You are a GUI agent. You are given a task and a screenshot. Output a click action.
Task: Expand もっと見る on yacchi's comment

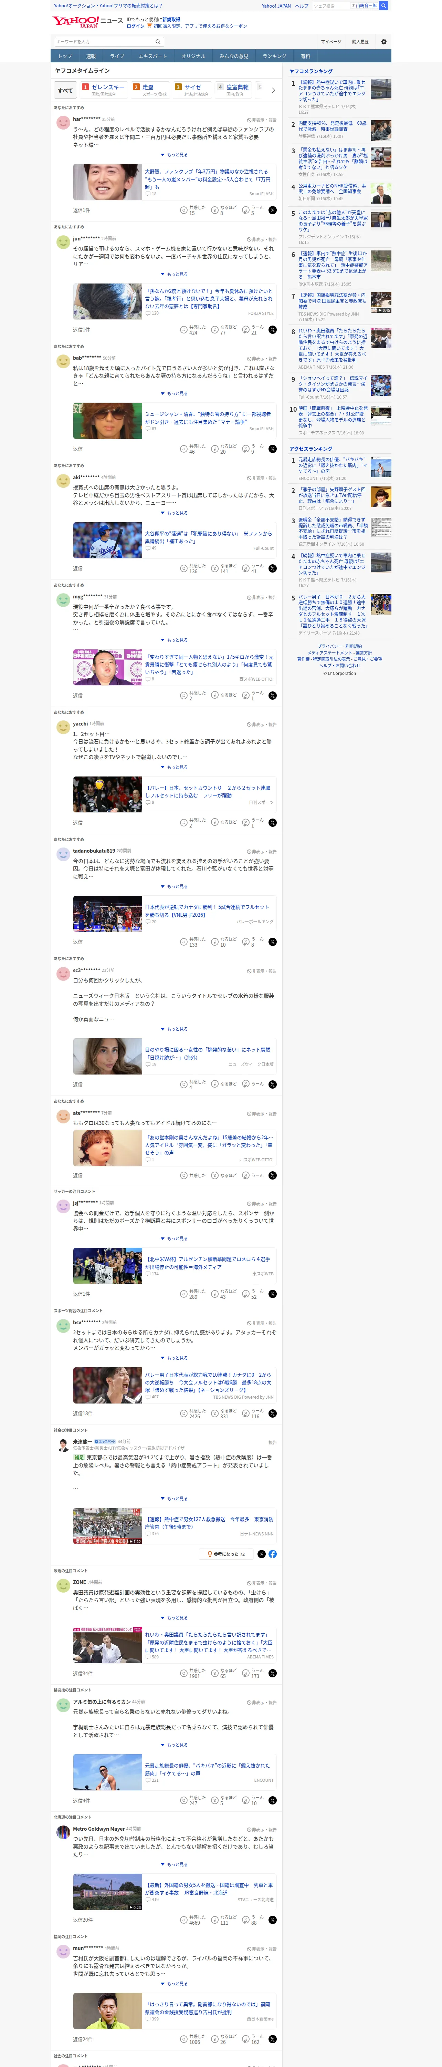[x=175, y=767]
